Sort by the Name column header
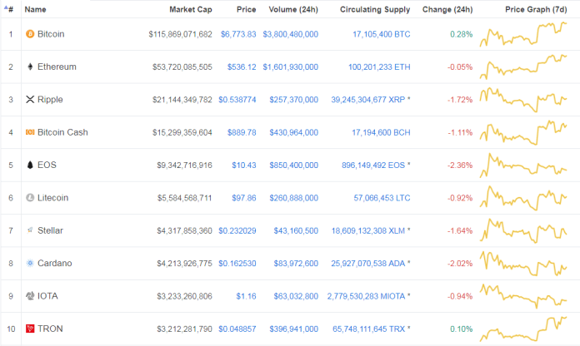This screenshot has width=580, height=346. [36, 10]
